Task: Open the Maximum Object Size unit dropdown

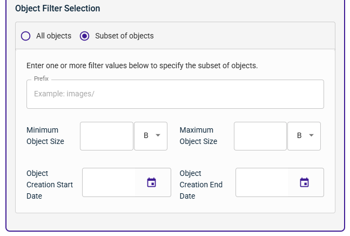Action: [x=304, y=136]
